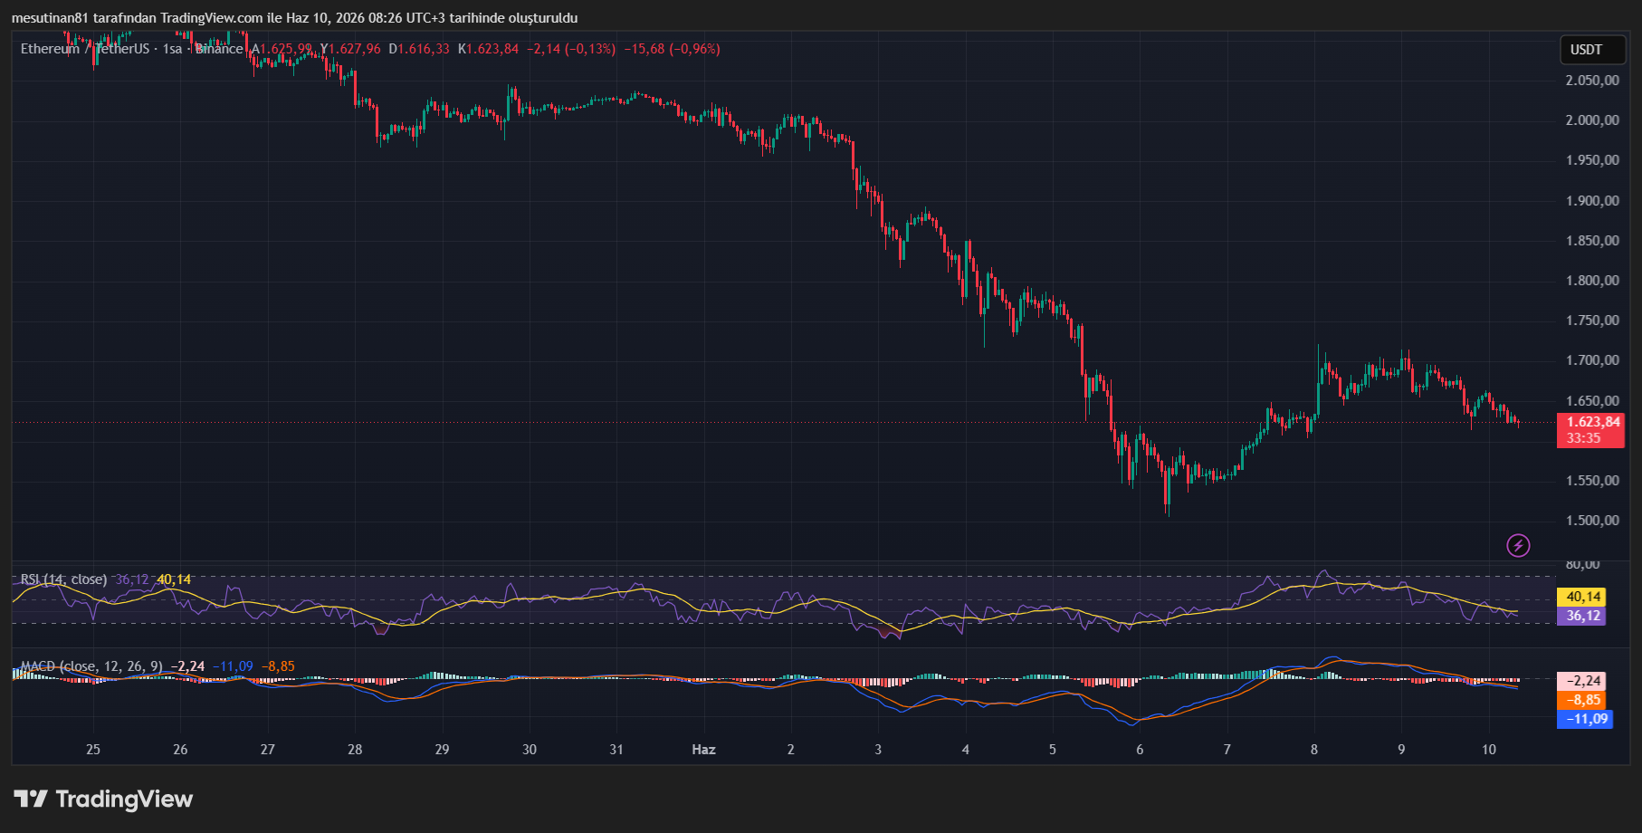
Task: Click the MACD histogram label −2,24
Action: [1582, 681]
